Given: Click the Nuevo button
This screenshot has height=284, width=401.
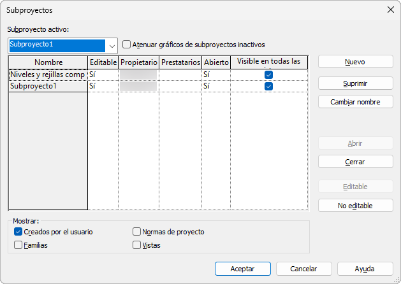Looking at the screenshot, I should coord(355,62).
